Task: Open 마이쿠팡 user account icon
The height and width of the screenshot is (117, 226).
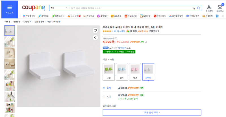Action: (x=209, y=8)
